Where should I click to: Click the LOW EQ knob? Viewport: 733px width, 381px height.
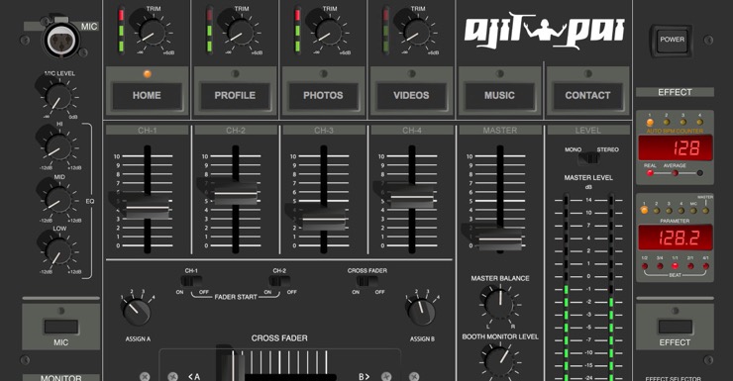pyautogui.click(x=58, y=252)
